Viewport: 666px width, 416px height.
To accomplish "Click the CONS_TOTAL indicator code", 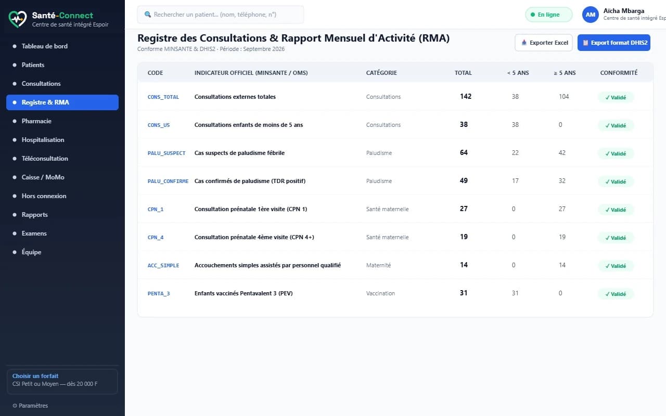I will (163, 97).
